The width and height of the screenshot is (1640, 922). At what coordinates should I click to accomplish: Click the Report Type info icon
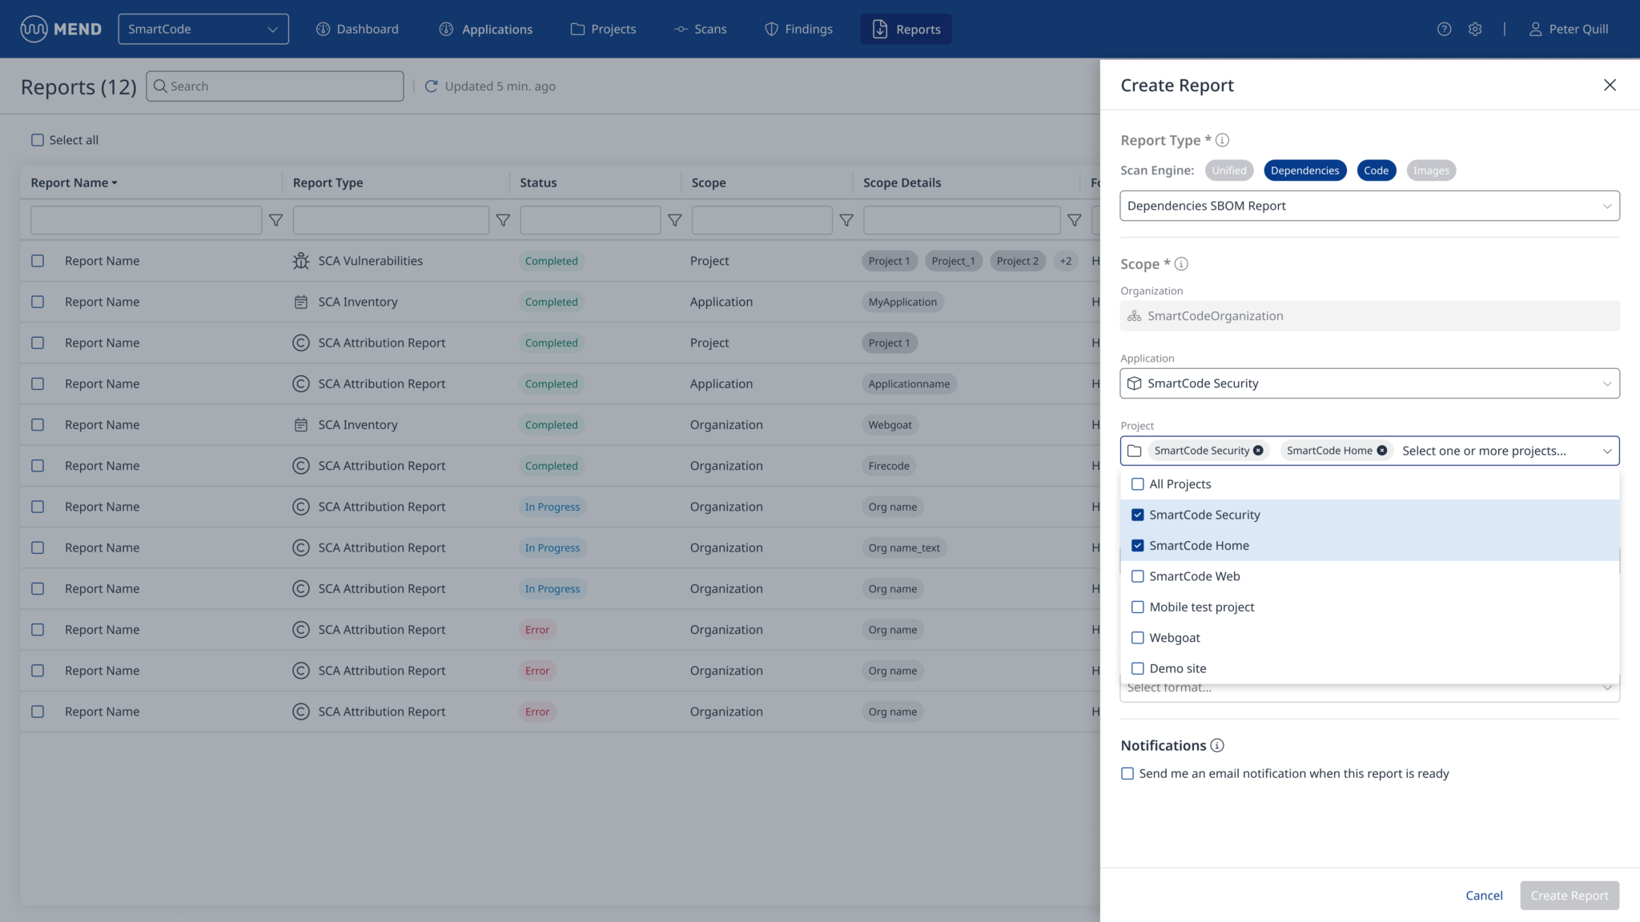(1222, 140)
